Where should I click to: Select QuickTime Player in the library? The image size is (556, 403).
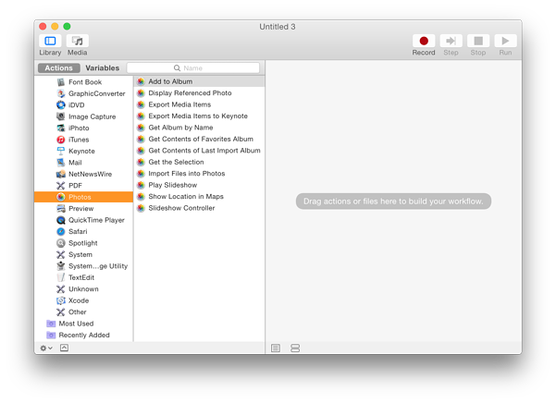pos(83,220)
